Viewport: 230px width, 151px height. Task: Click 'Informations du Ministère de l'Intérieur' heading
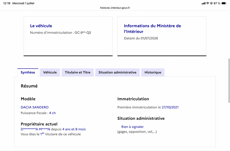point(152,28)
